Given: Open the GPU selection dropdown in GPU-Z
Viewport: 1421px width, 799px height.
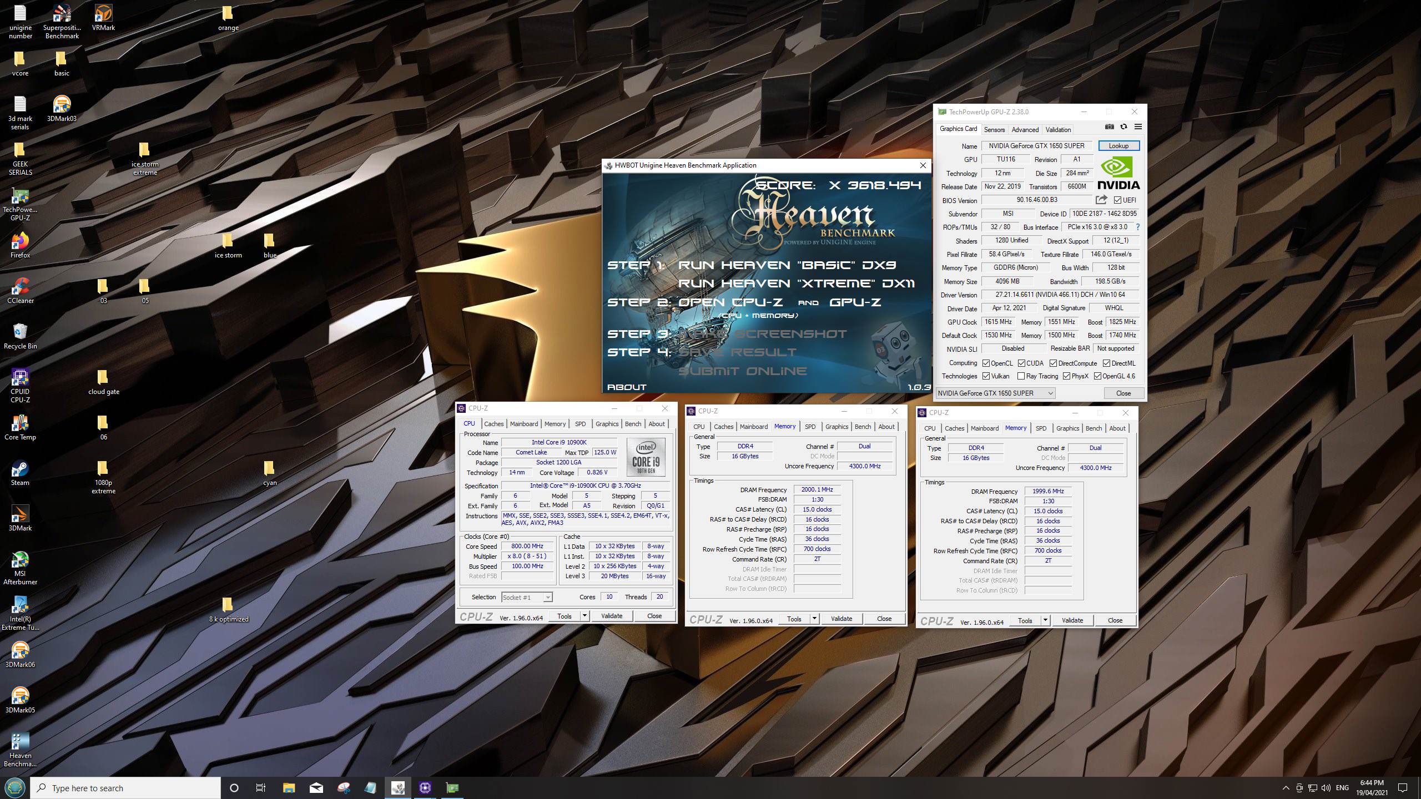Looking at the screenshot, I should tap(995, 393).
